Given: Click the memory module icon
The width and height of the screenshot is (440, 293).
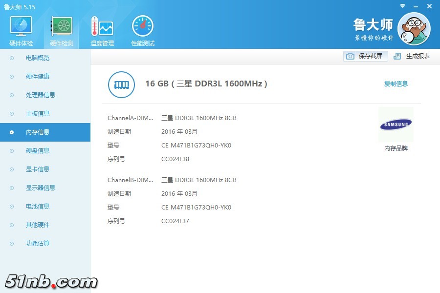Looking at the screenshot, I should 121,84.
